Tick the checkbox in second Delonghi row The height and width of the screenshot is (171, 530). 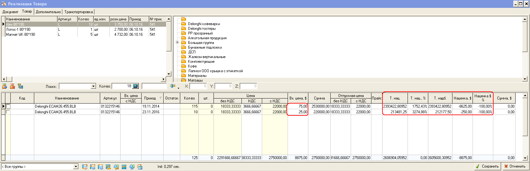(8, 112)
